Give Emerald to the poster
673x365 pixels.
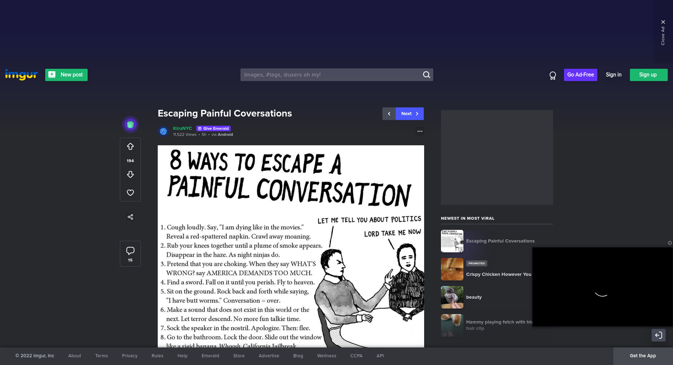coord(213,128)
